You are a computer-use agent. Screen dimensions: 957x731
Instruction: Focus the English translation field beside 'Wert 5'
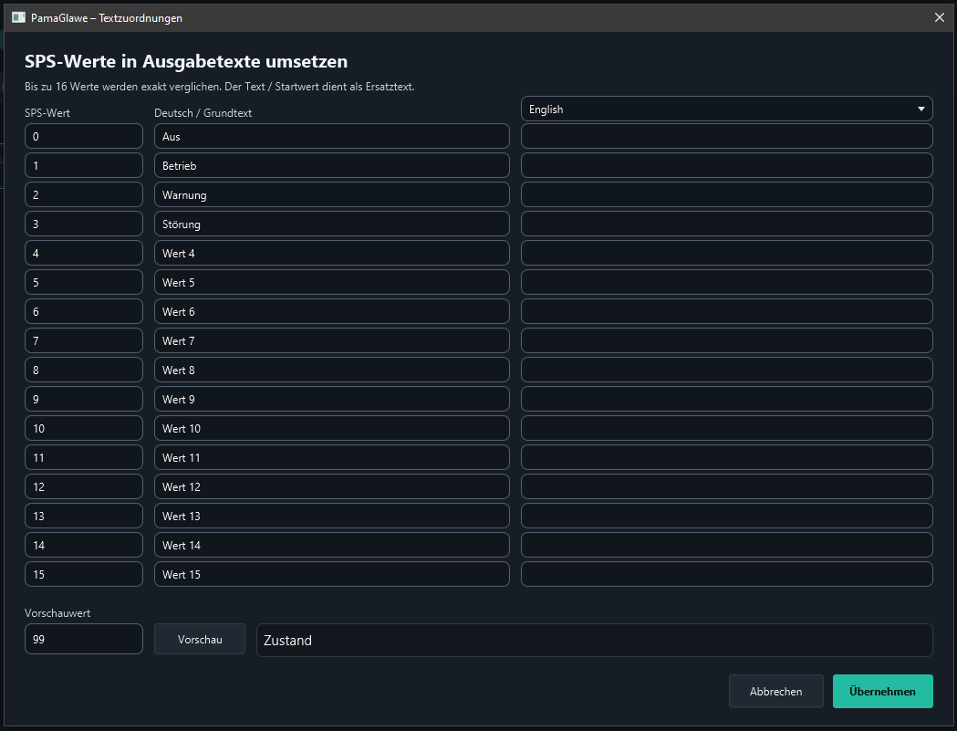(x=726, y=282)
